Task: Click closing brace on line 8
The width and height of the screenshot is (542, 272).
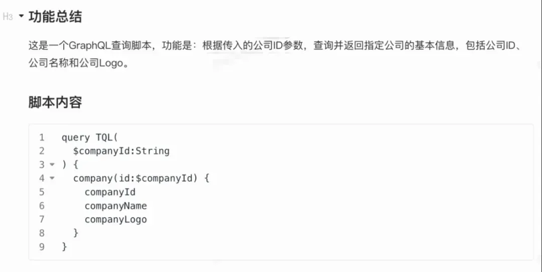Action: (76, 233)
